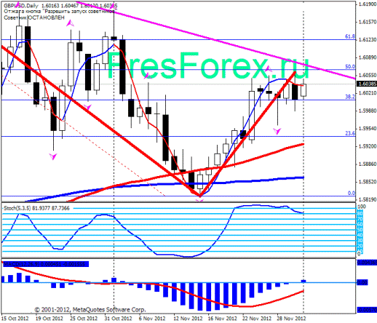Click the 1.60550 price axis value
This screenshot has height=323, width=377.
368,75
